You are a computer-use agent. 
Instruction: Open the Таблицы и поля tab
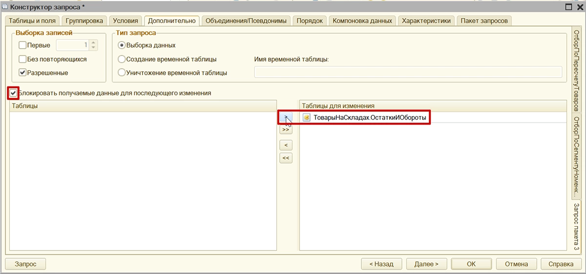(x=33, y=21)
